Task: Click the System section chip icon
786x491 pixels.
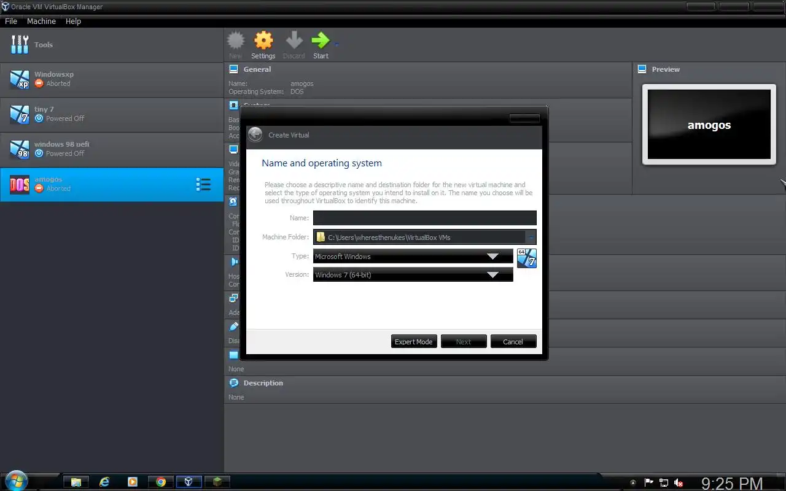Action: tap(233, 105)
